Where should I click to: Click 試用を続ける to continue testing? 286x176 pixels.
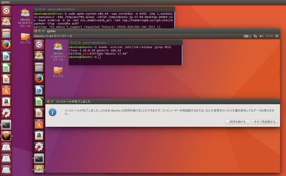click(x=237, y=121)
